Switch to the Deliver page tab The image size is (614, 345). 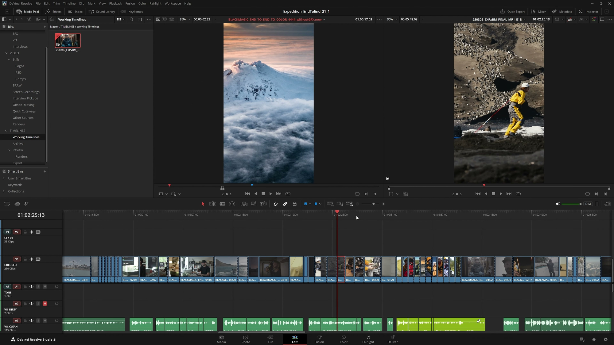[392, 339]
